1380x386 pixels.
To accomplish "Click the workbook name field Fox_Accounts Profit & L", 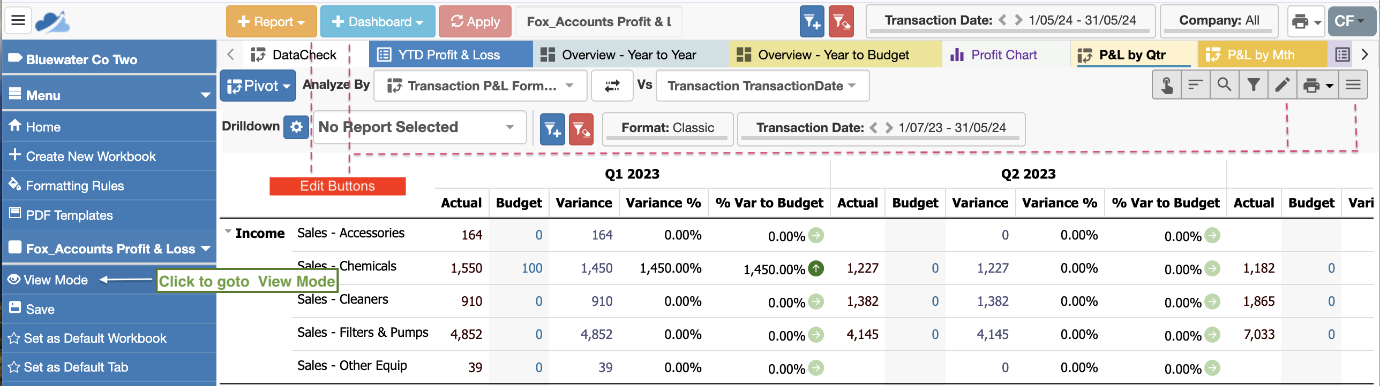I will (599, 21).
